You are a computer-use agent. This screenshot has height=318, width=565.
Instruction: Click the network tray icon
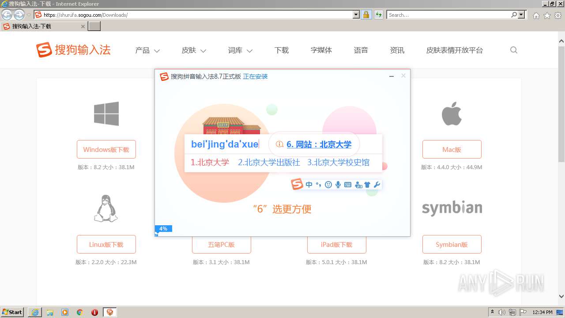coord(512,312)
